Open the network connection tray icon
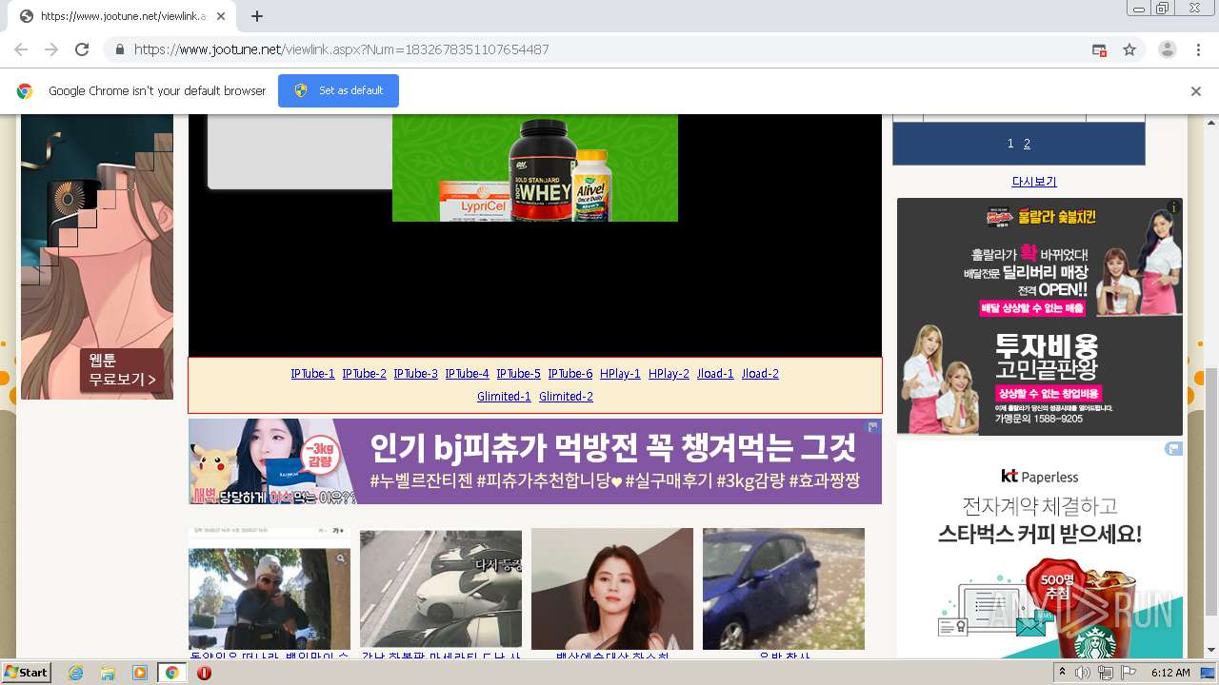1219x685 pixels. tap(1106, 673)
